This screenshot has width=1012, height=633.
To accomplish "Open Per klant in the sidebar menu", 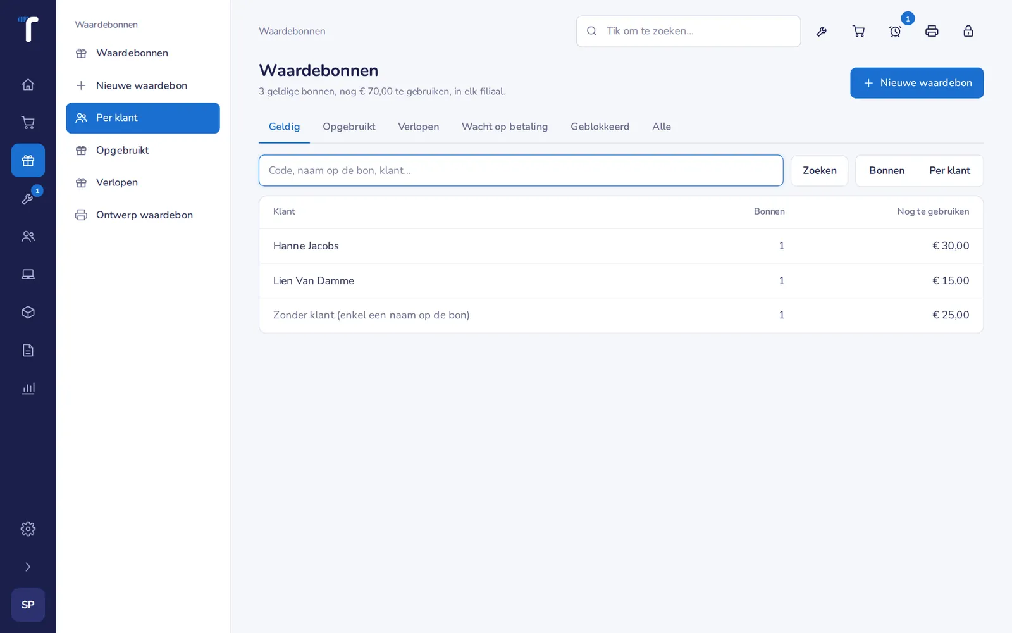I will (x=143, y=118).
